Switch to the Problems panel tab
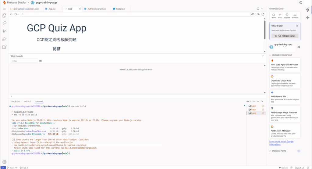Screen dimensions: 312x169 point(16,101)
